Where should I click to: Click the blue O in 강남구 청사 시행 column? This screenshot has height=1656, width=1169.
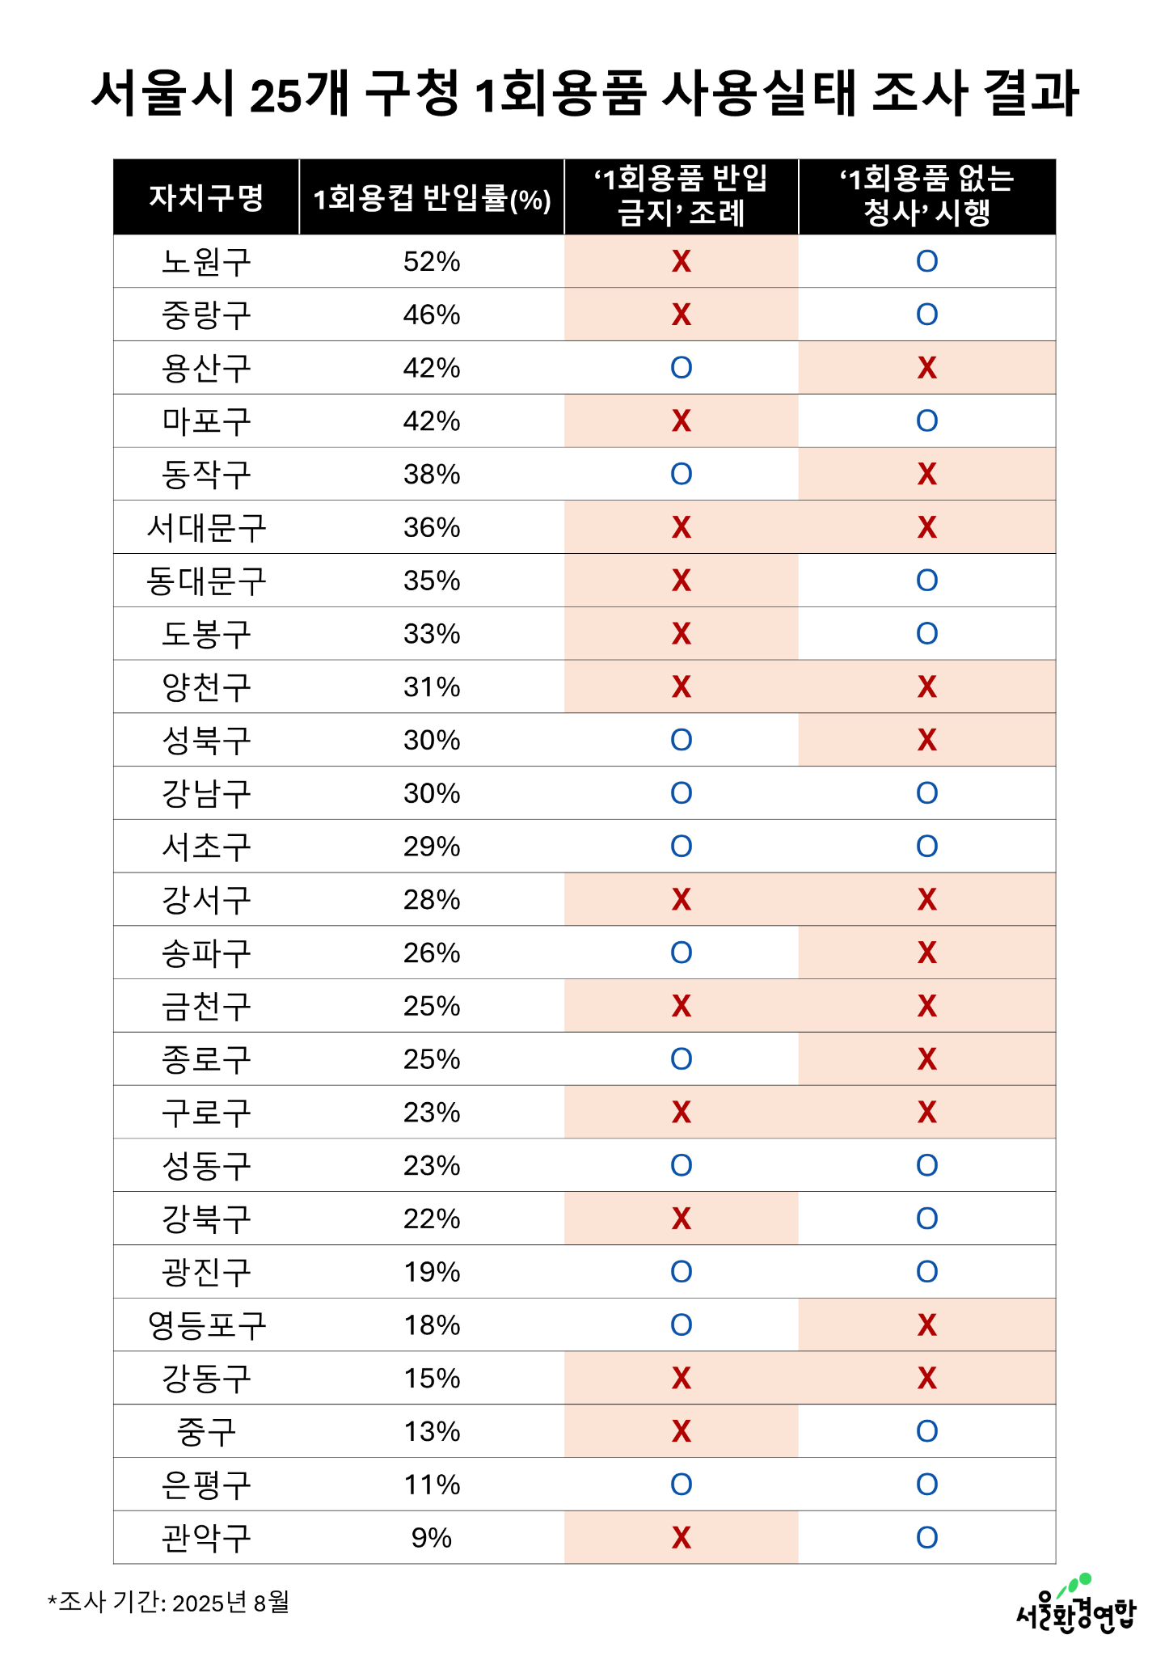point(926,793)
